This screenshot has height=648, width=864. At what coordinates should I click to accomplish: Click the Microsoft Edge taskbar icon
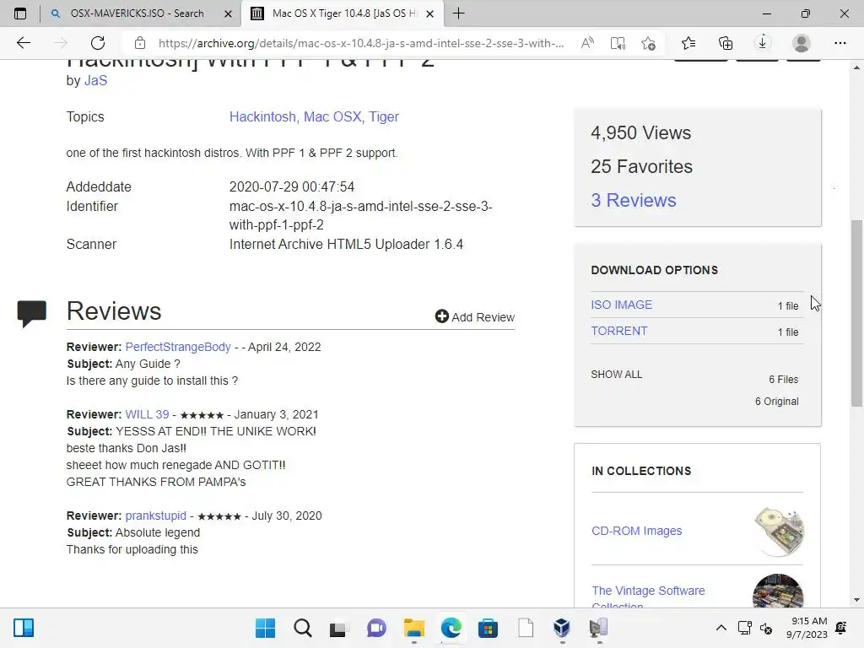coord(451,628)
